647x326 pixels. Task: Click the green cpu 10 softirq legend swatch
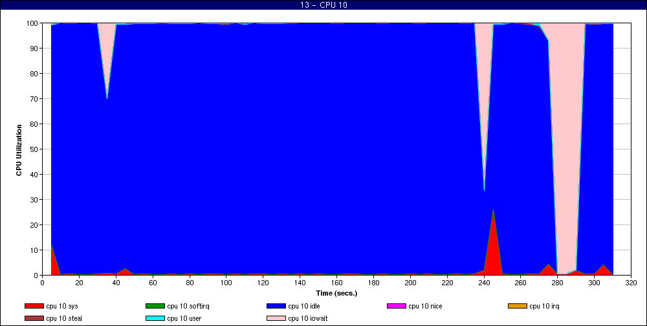[x=155, y=306]
